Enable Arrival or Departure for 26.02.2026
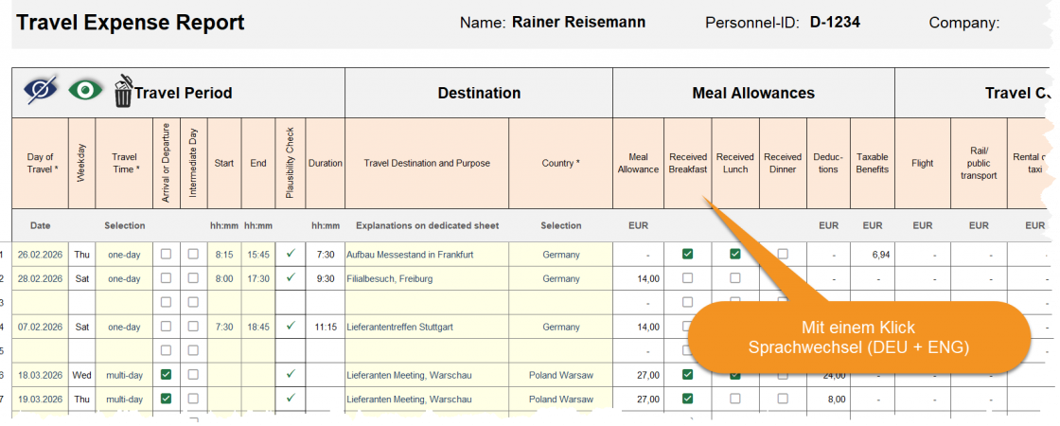 coord(166,254)
